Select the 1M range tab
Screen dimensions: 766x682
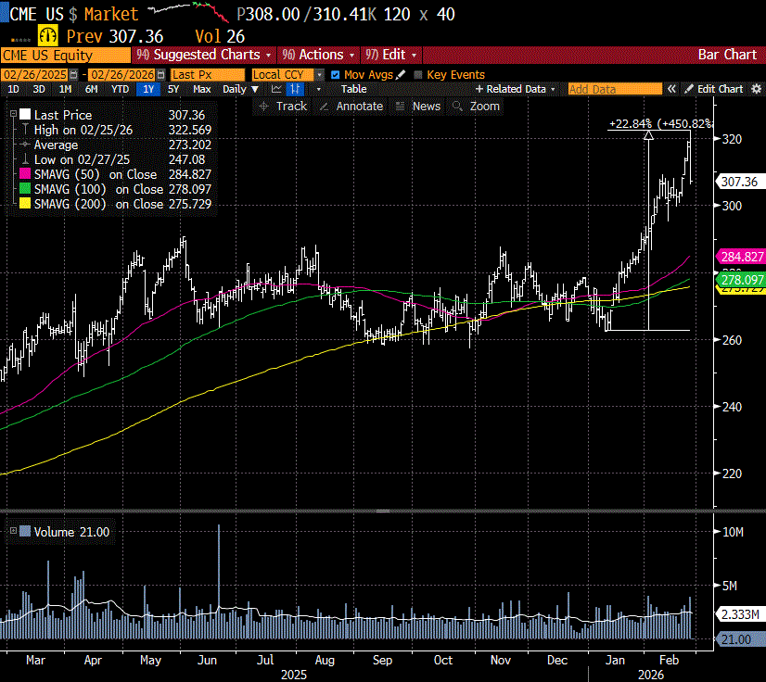click(65, 89)
